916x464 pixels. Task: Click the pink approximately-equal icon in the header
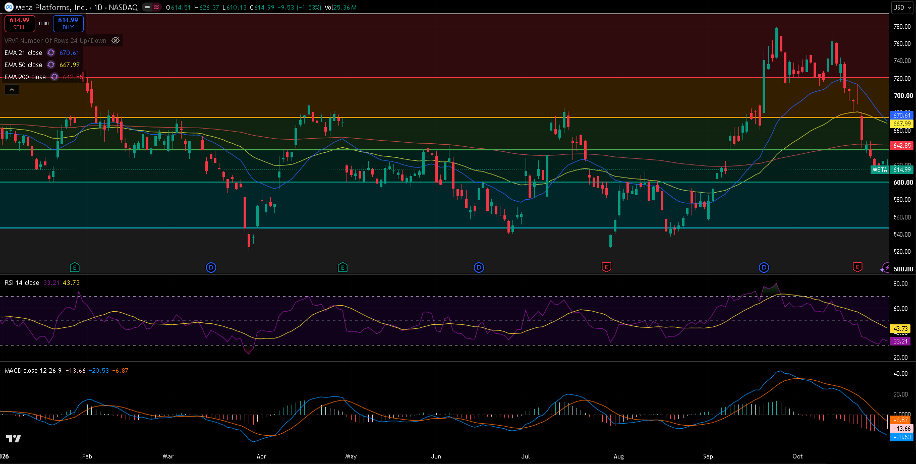pyautogui.click(x=157, y=8)
